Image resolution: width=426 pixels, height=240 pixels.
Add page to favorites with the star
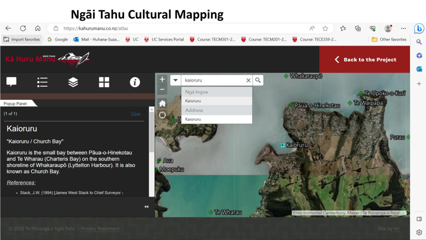coord(325,28)
